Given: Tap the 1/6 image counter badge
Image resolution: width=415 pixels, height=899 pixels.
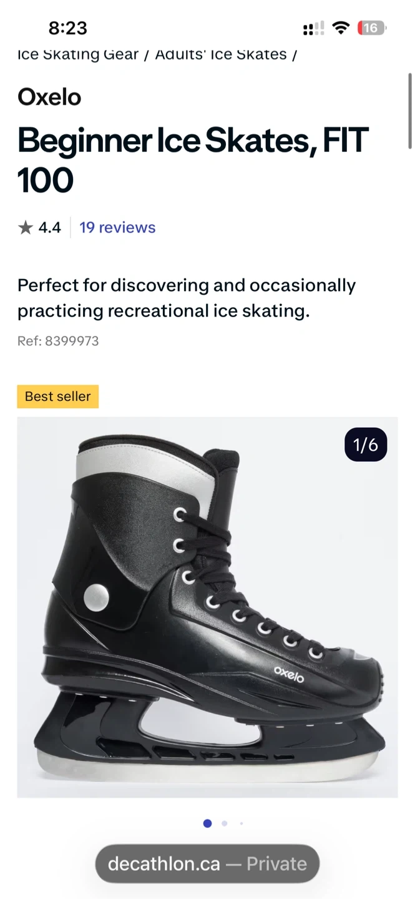Looking at the screenshot, I should (366, 445).
